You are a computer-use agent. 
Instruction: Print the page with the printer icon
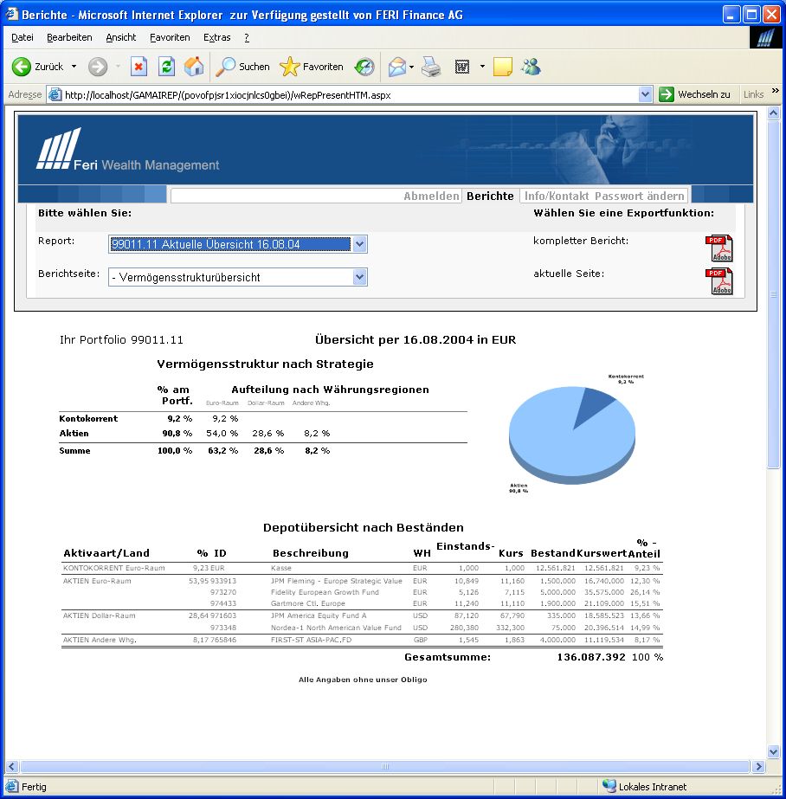tap(431, 67)
